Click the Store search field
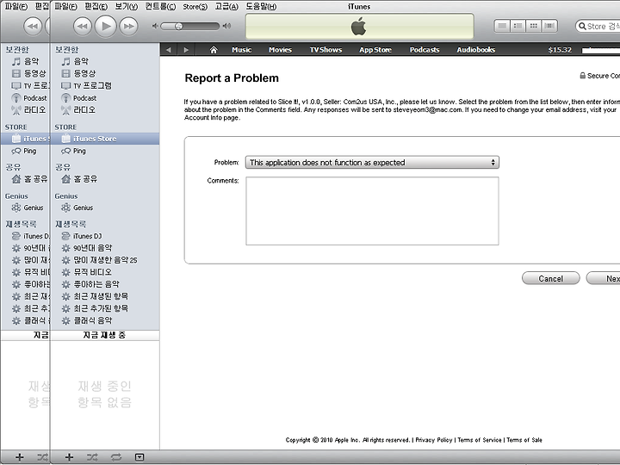This screenshot has width=620, height=465. [598, 27]
